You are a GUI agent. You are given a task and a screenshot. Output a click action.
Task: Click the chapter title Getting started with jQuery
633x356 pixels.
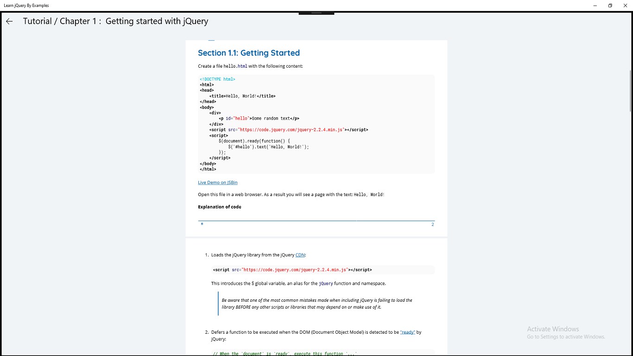157,21
